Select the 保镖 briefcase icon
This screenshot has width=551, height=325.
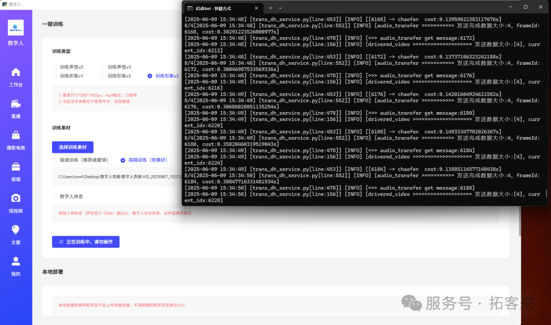tap(16, 167)
